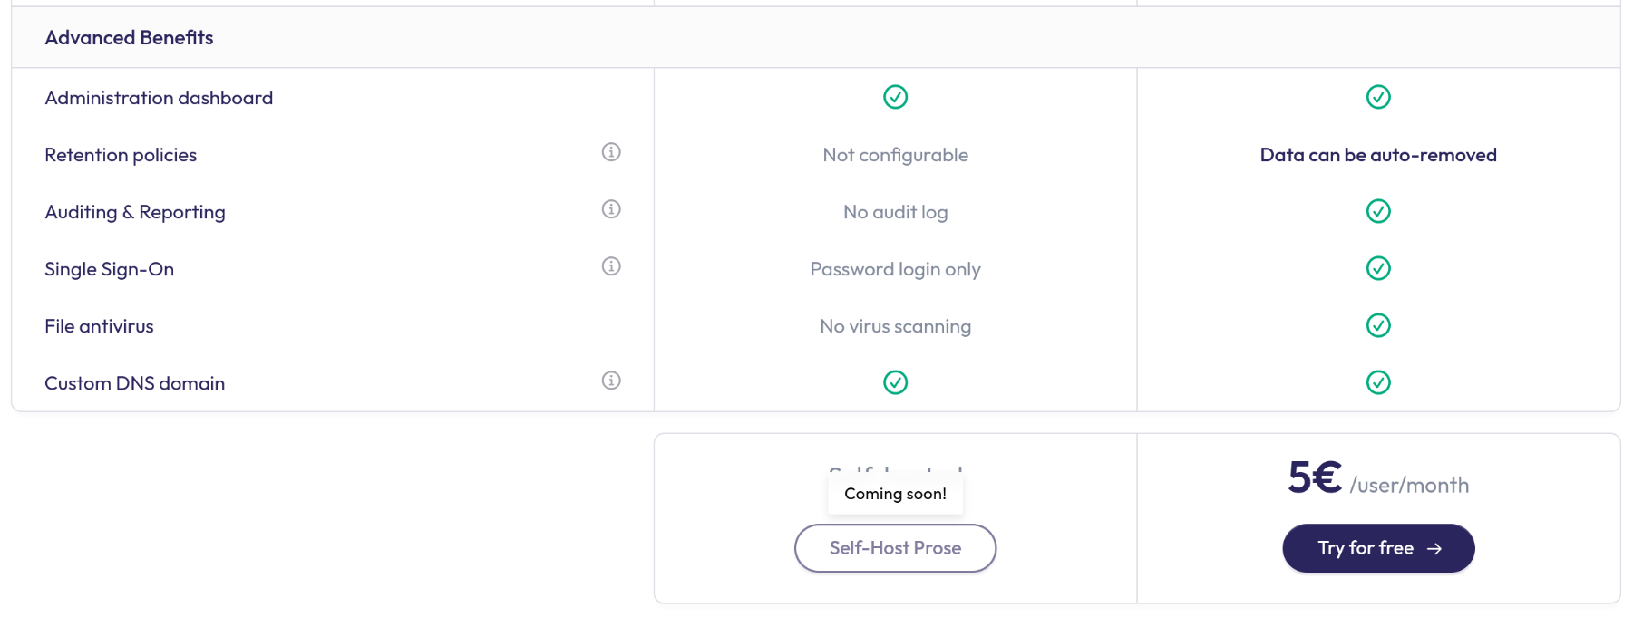Click the File antivirus feature label
Screen dimensions: 1643x617
99,326
